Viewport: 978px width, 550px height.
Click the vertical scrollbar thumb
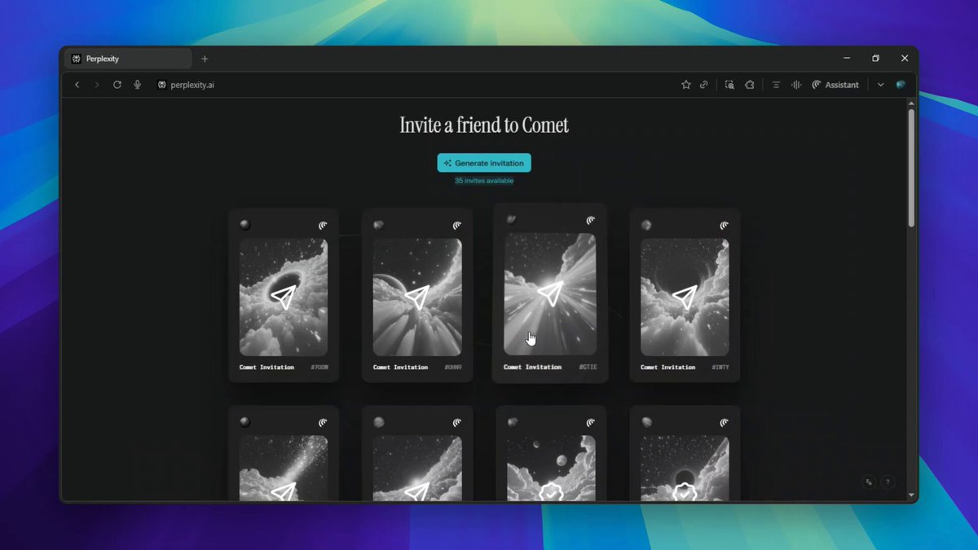click(x=911, y=169)
